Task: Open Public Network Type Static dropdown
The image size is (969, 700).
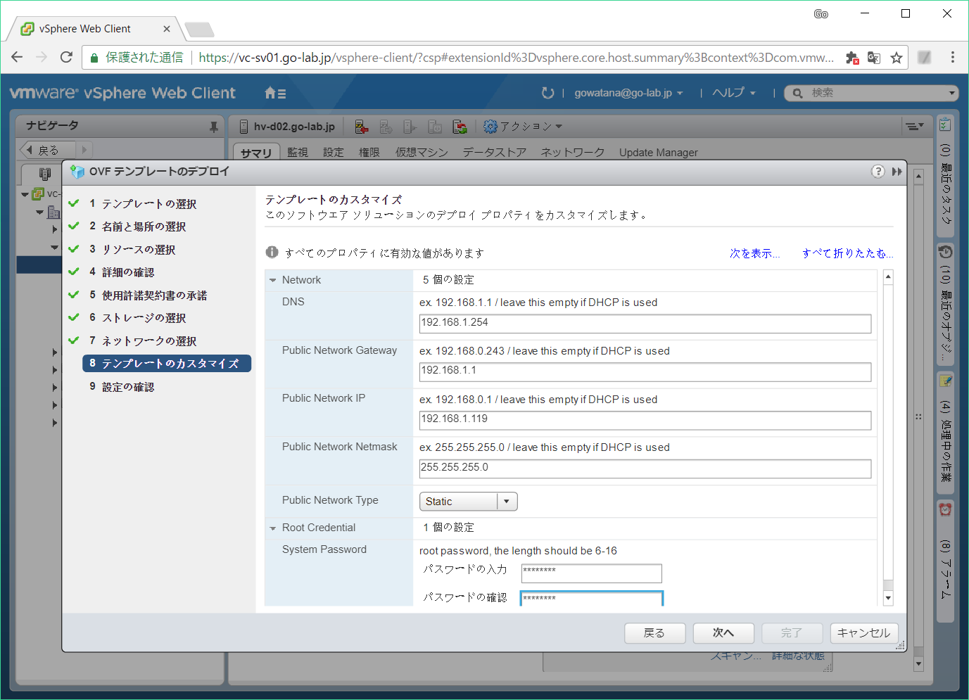Action: [469, 502]
